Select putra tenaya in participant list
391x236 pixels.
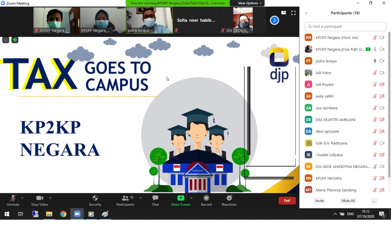coord(326,61)
